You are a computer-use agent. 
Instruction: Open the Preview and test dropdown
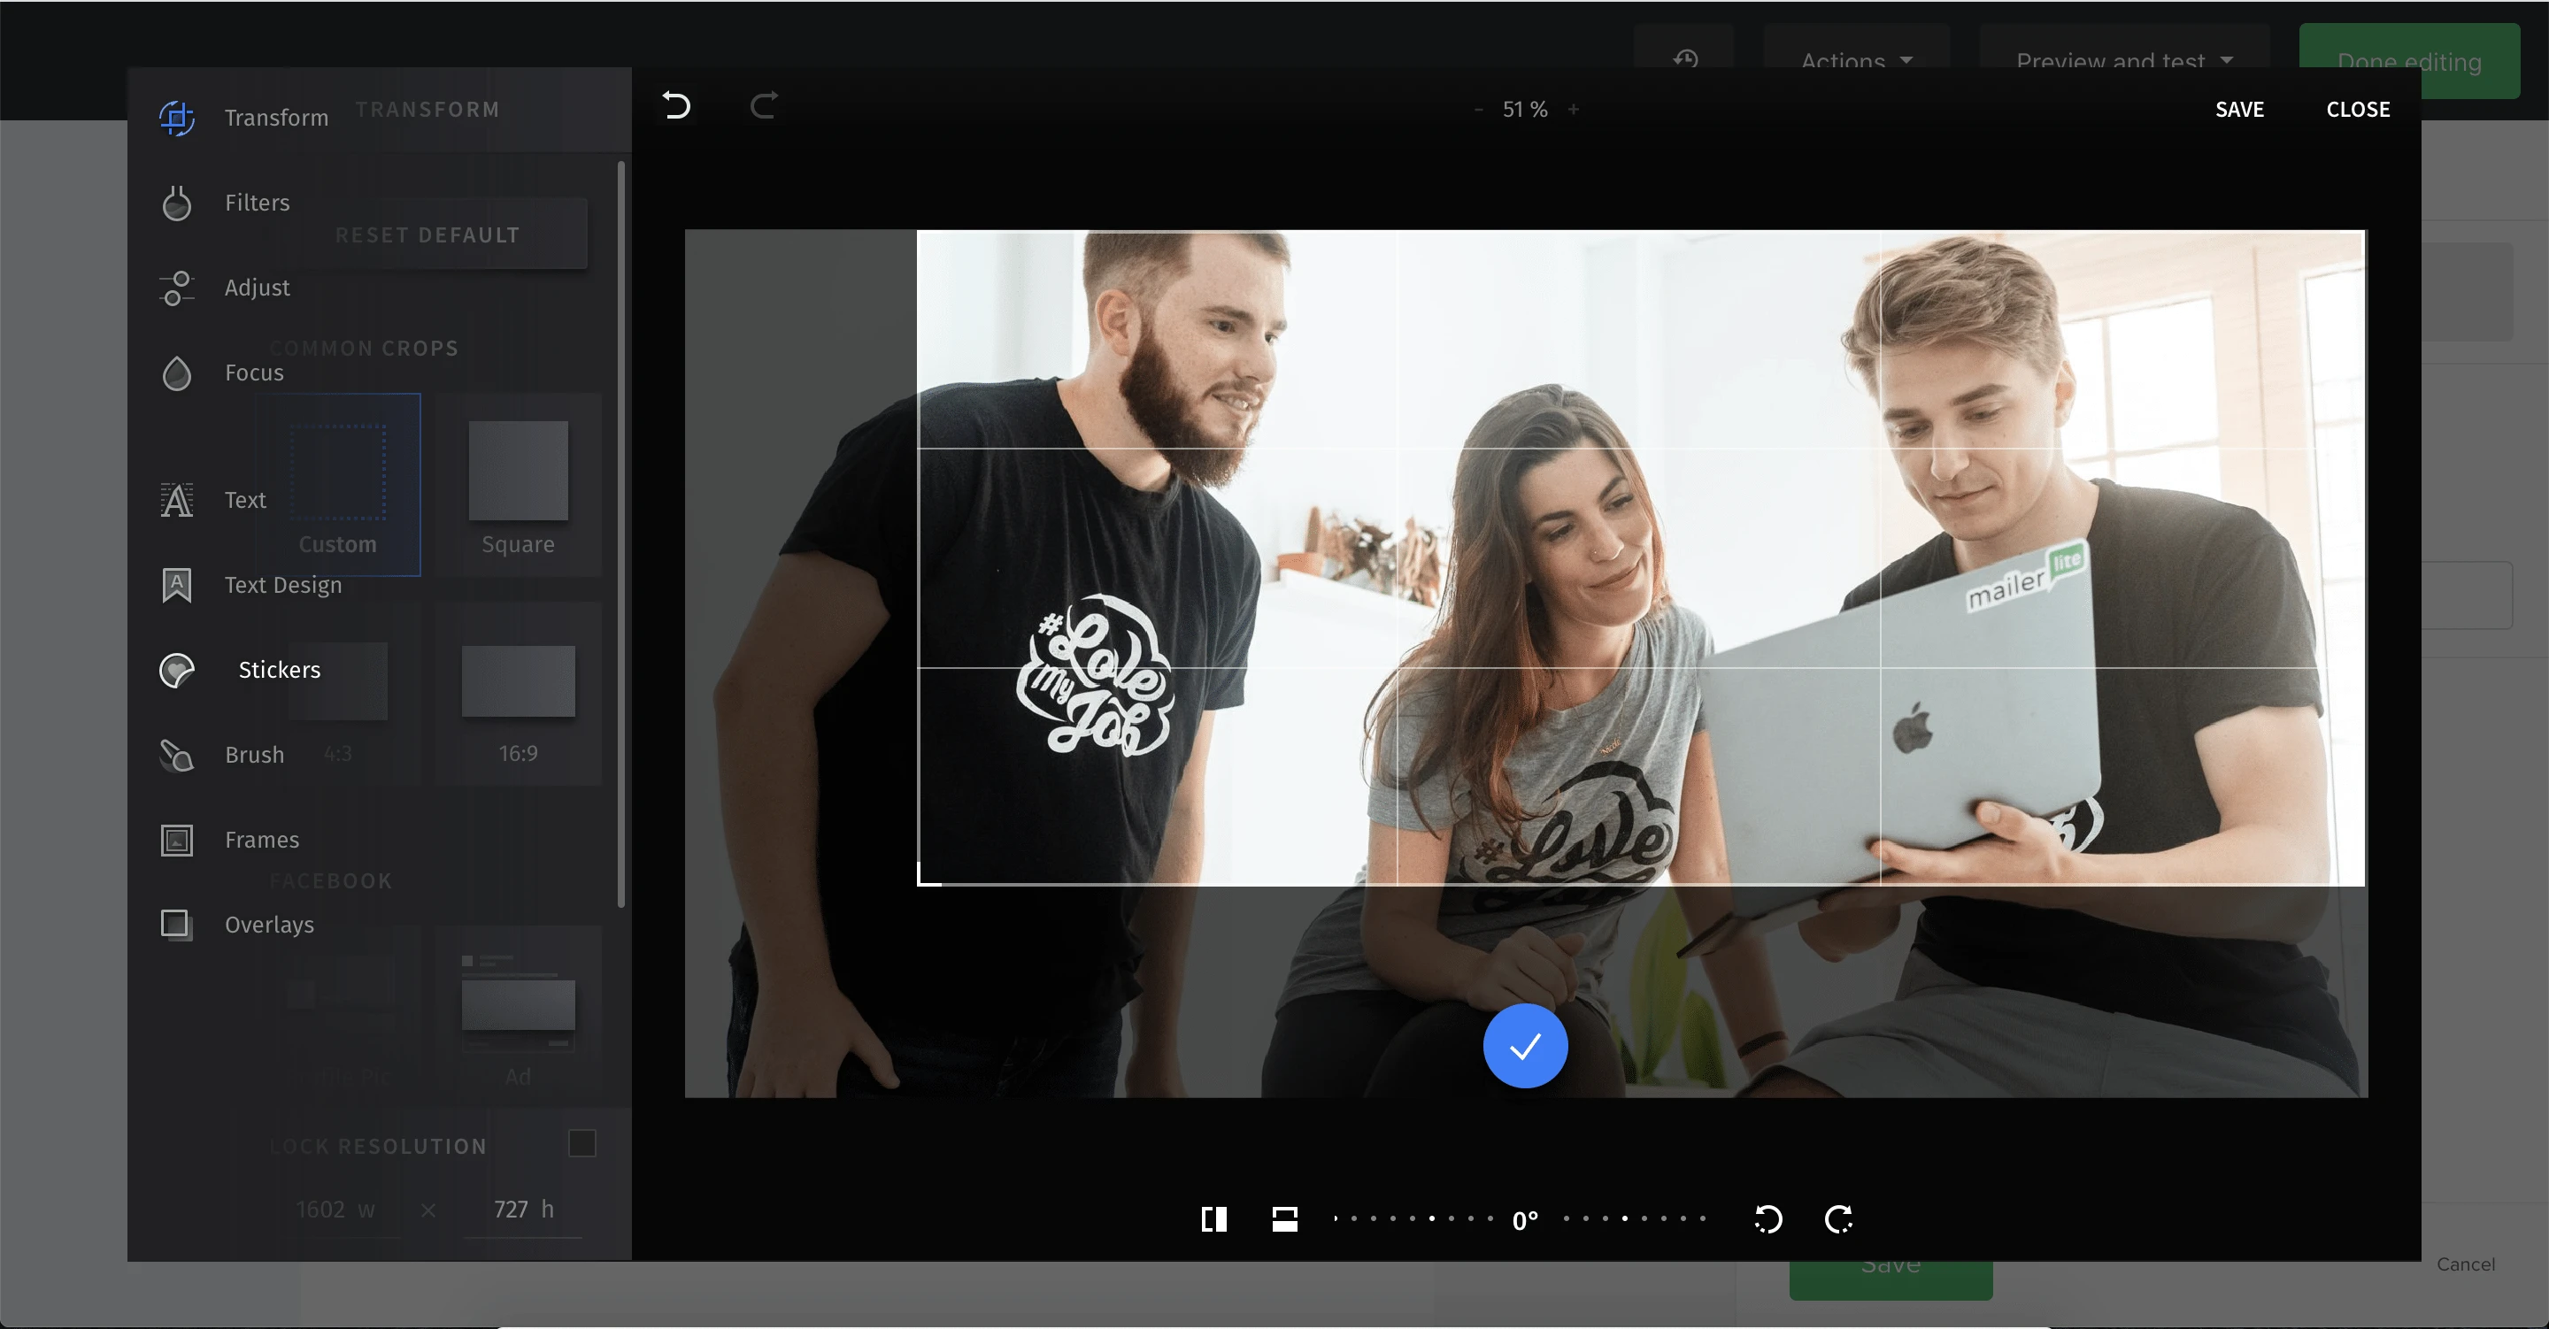pos(2123,59)
